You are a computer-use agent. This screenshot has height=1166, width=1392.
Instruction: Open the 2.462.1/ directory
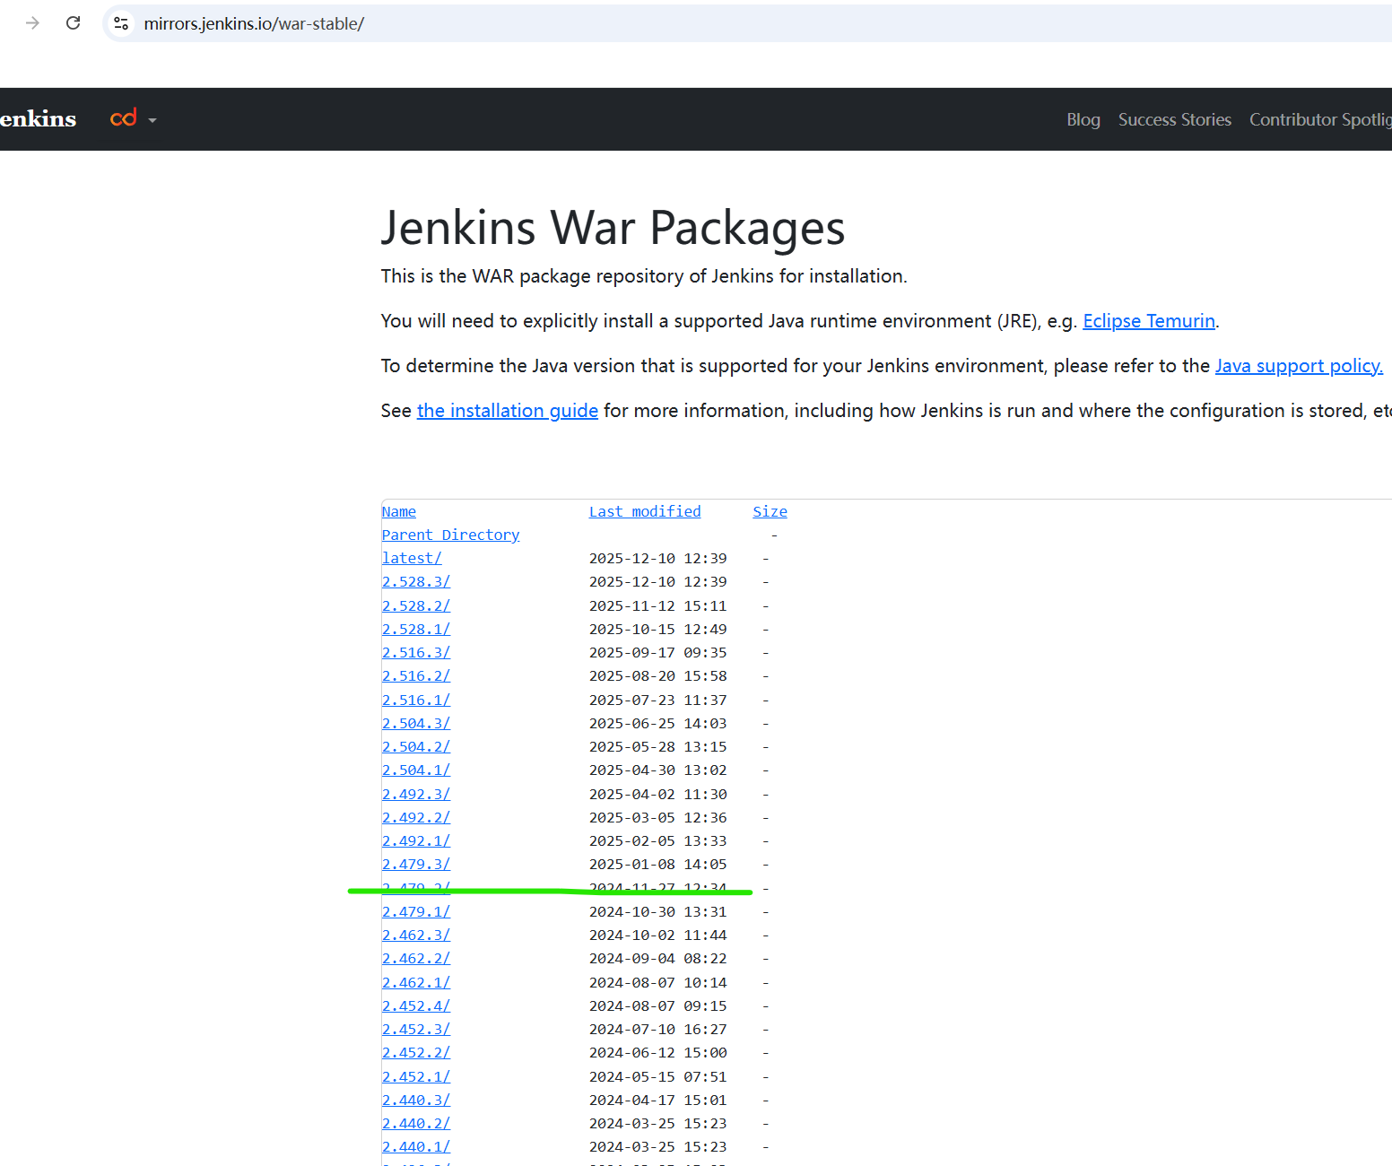(x=416, y=982)
